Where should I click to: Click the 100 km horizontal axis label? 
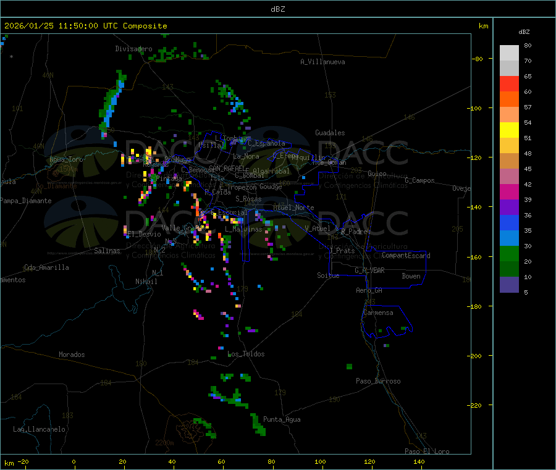tap(320, 461)
